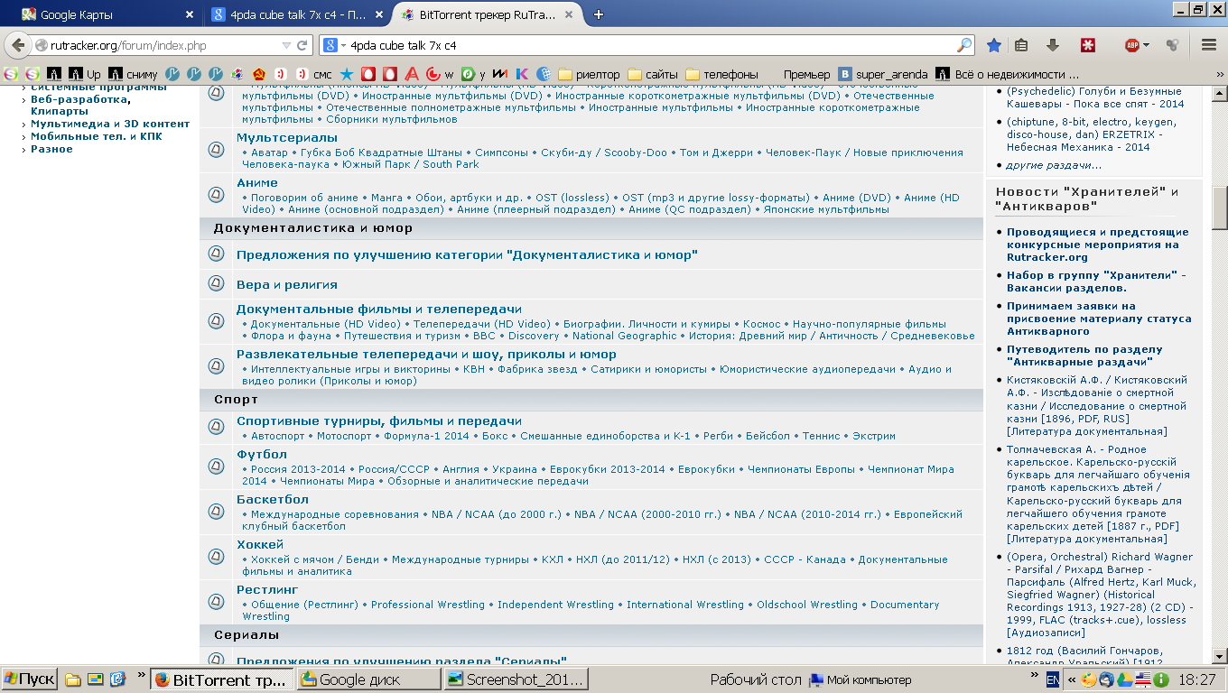Click the Мой компьютер taskbar toolbar
The height and width of the screenshot is (693, 1228).
pos(861,679)
